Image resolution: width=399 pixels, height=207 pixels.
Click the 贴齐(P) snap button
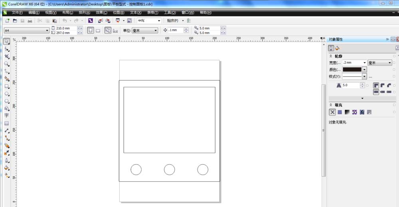pyautogui.click(x=173, y=20)
